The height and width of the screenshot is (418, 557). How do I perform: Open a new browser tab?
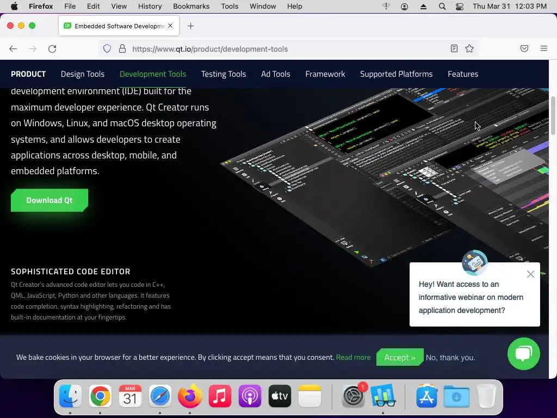tap(191, 26)
